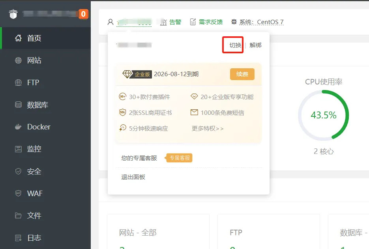
Task: Open the 文件 file manager section
Action: tap(34, 215)
